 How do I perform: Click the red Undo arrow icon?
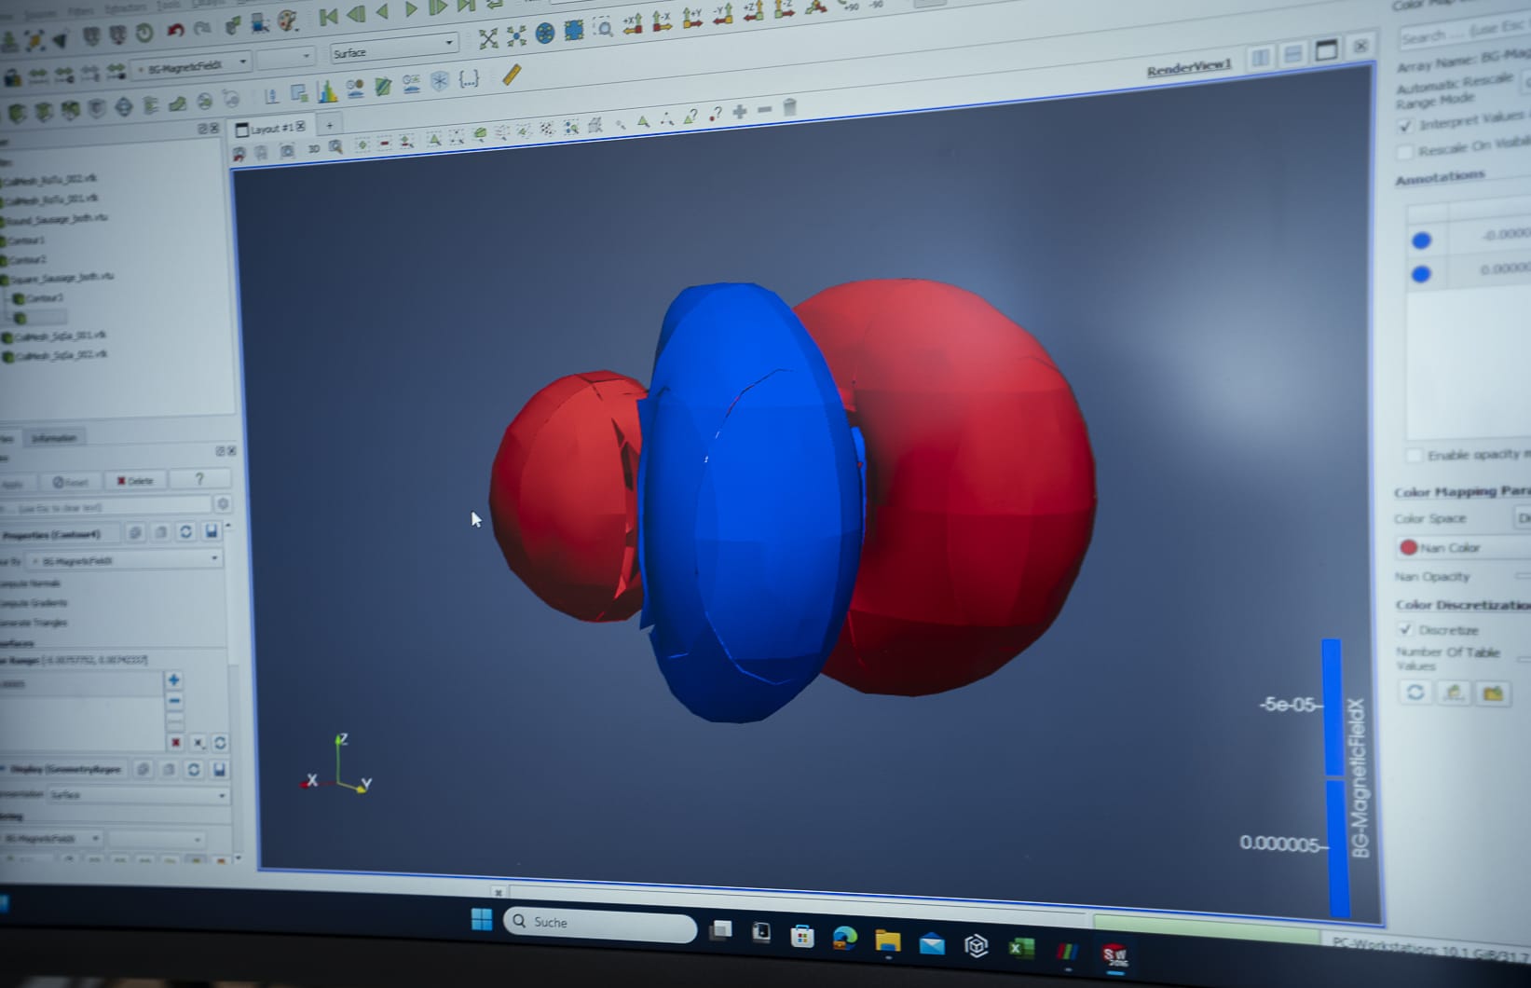click(x=174, y=31)
